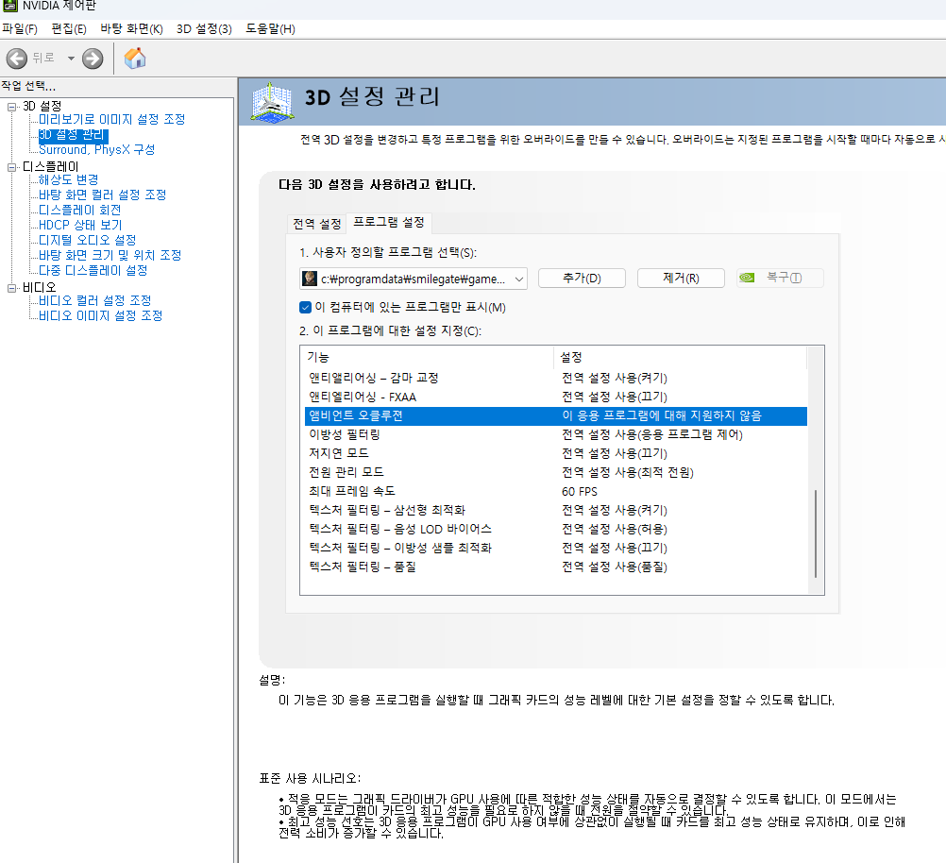This screenshot has width=946, height=863.
Task: Collapse the 디스플레이 tree node
Action: tap(11, 167)
